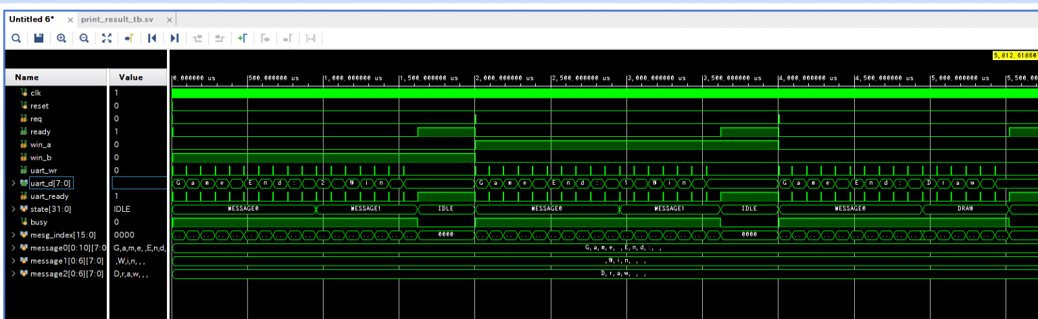The image size is (1038, 319).
Task: Click the go to cursor icon
Action: tap(128, 38)
